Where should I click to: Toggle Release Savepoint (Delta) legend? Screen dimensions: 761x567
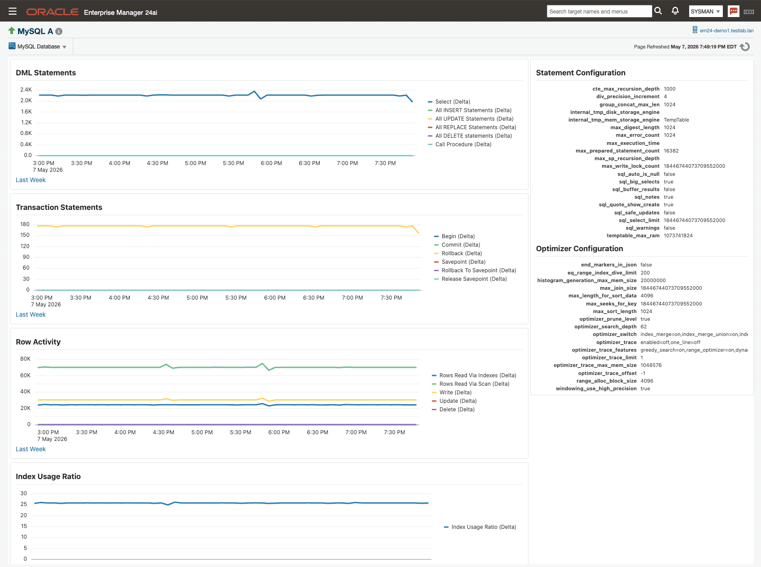pyautogui.click(x=471, y=279)
